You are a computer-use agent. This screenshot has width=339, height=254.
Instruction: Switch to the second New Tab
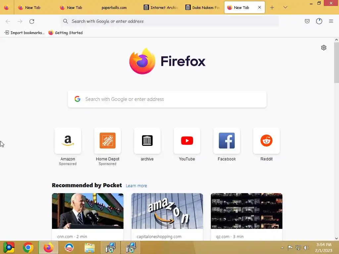(74, 8)
